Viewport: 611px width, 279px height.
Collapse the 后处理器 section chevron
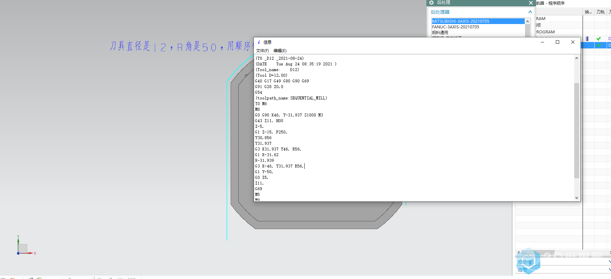(530, 12)
